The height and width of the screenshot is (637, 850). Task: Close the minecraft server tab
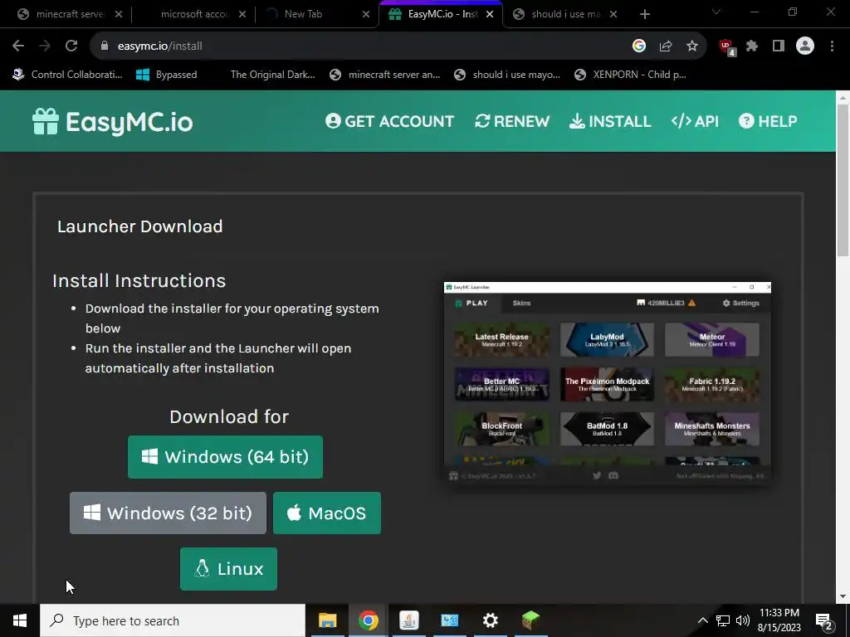[x=119, y=14]
